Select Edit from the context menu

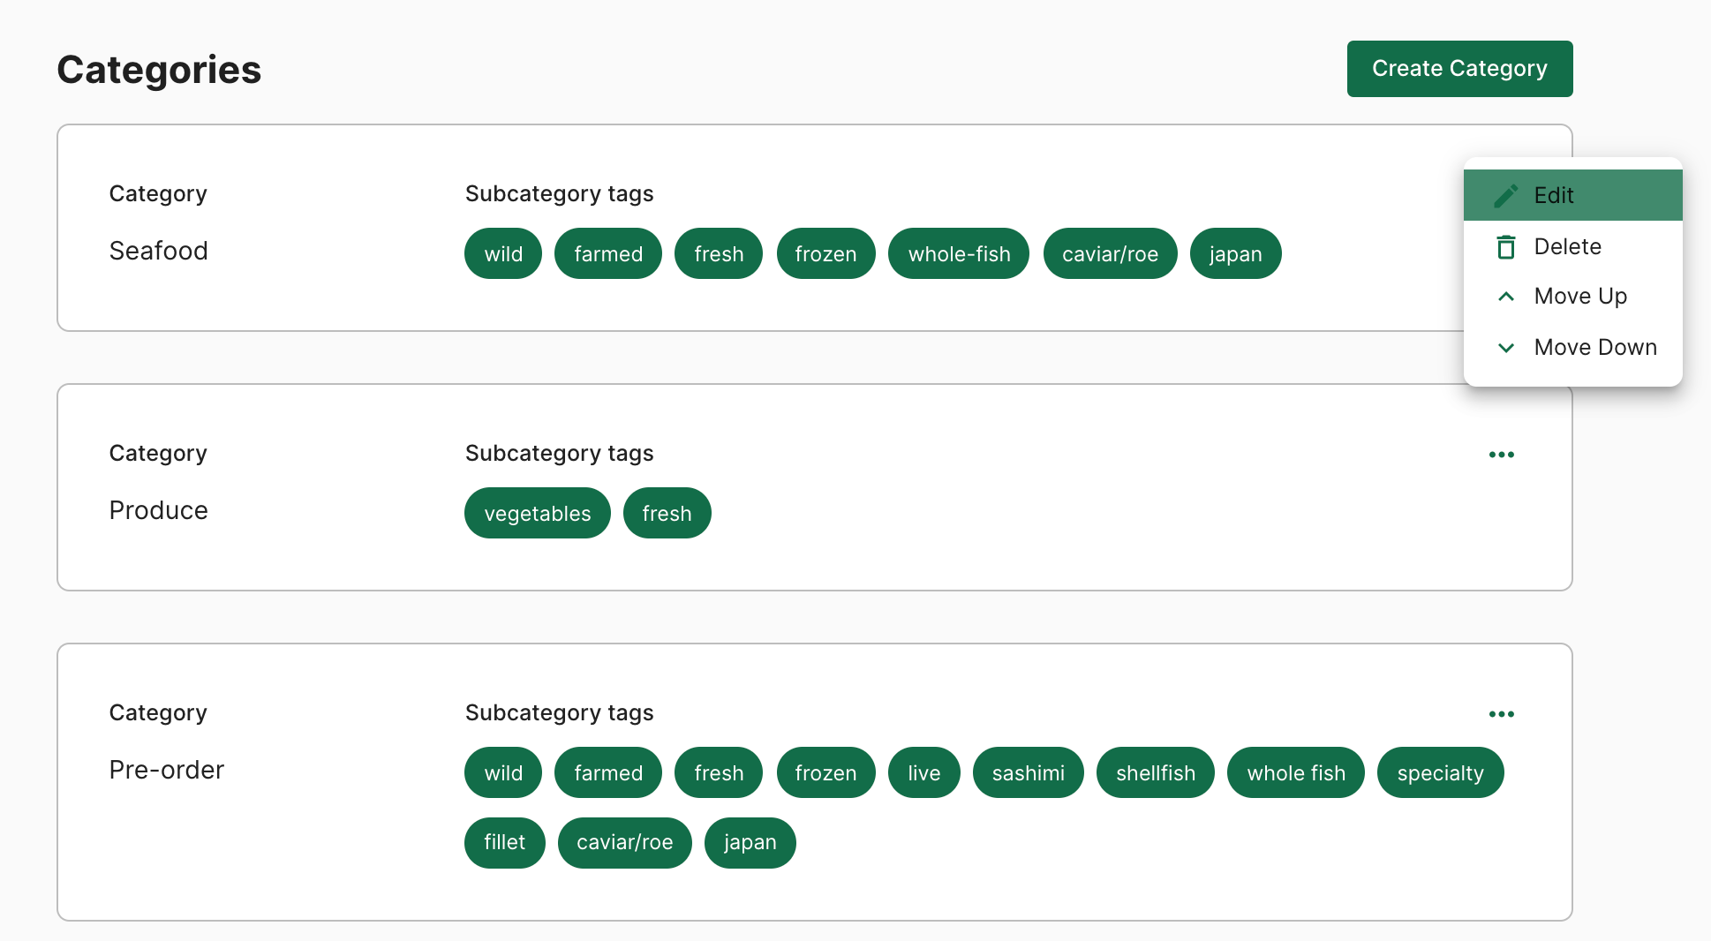[x=1572, y=195]
